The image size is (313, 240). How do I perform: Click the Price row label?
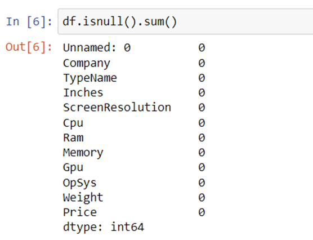coord(79,212)
